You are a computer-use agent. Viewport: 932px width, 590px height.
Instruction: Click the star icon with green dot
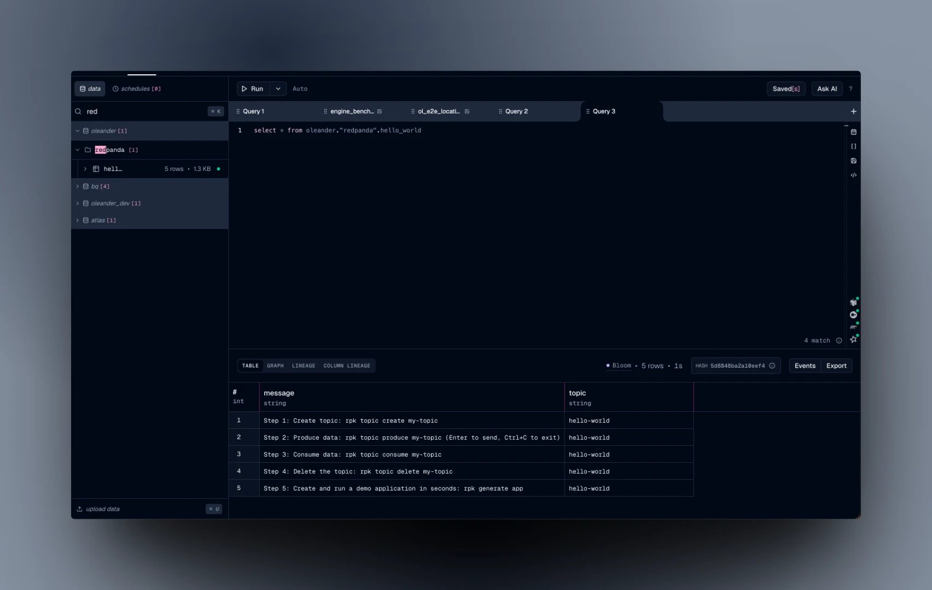click(x=853, y=339)
